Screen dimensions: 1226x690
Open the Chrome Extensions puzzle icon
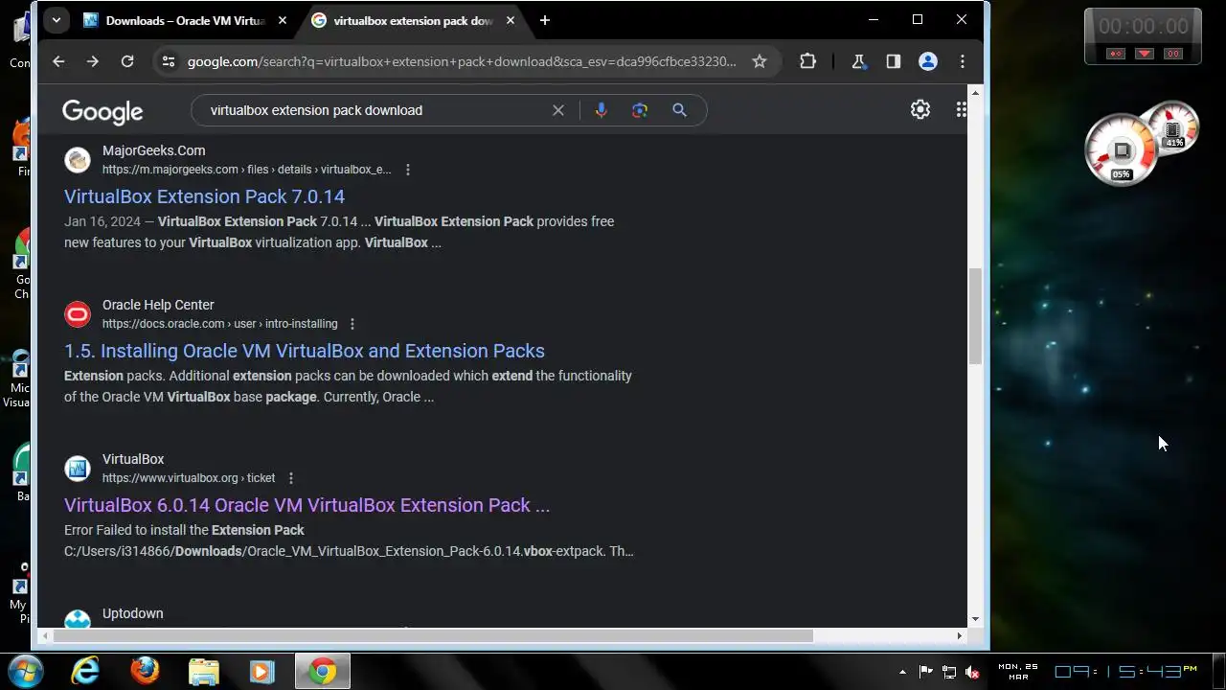click(x=807, y=61)
